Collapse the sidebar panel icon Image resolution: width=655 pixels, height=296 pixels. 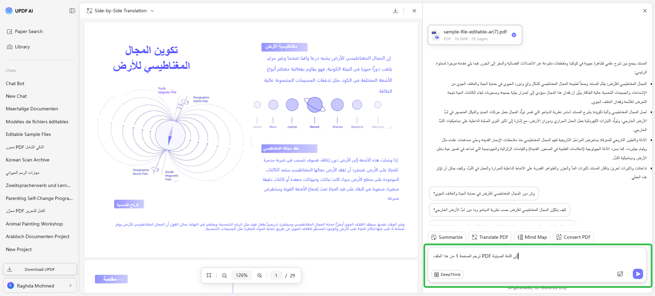pyautogui.click(x=72, y=11)
